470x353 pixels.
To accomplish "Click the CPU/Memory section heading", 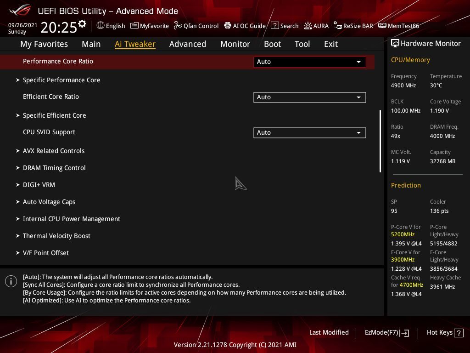I will (410, 60).
